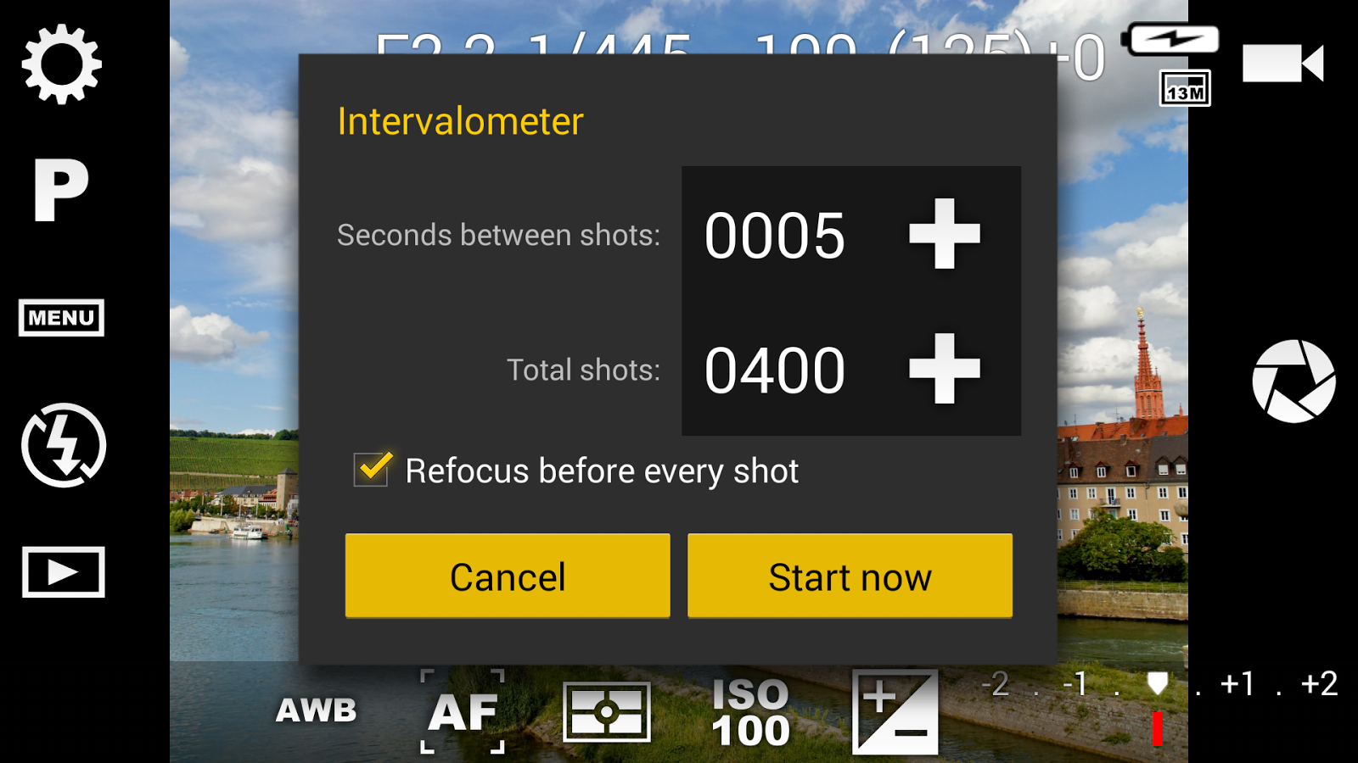1358x763 pixels.
Task: Select the seconds value 0005 field
Action: (x=775, y=236)
